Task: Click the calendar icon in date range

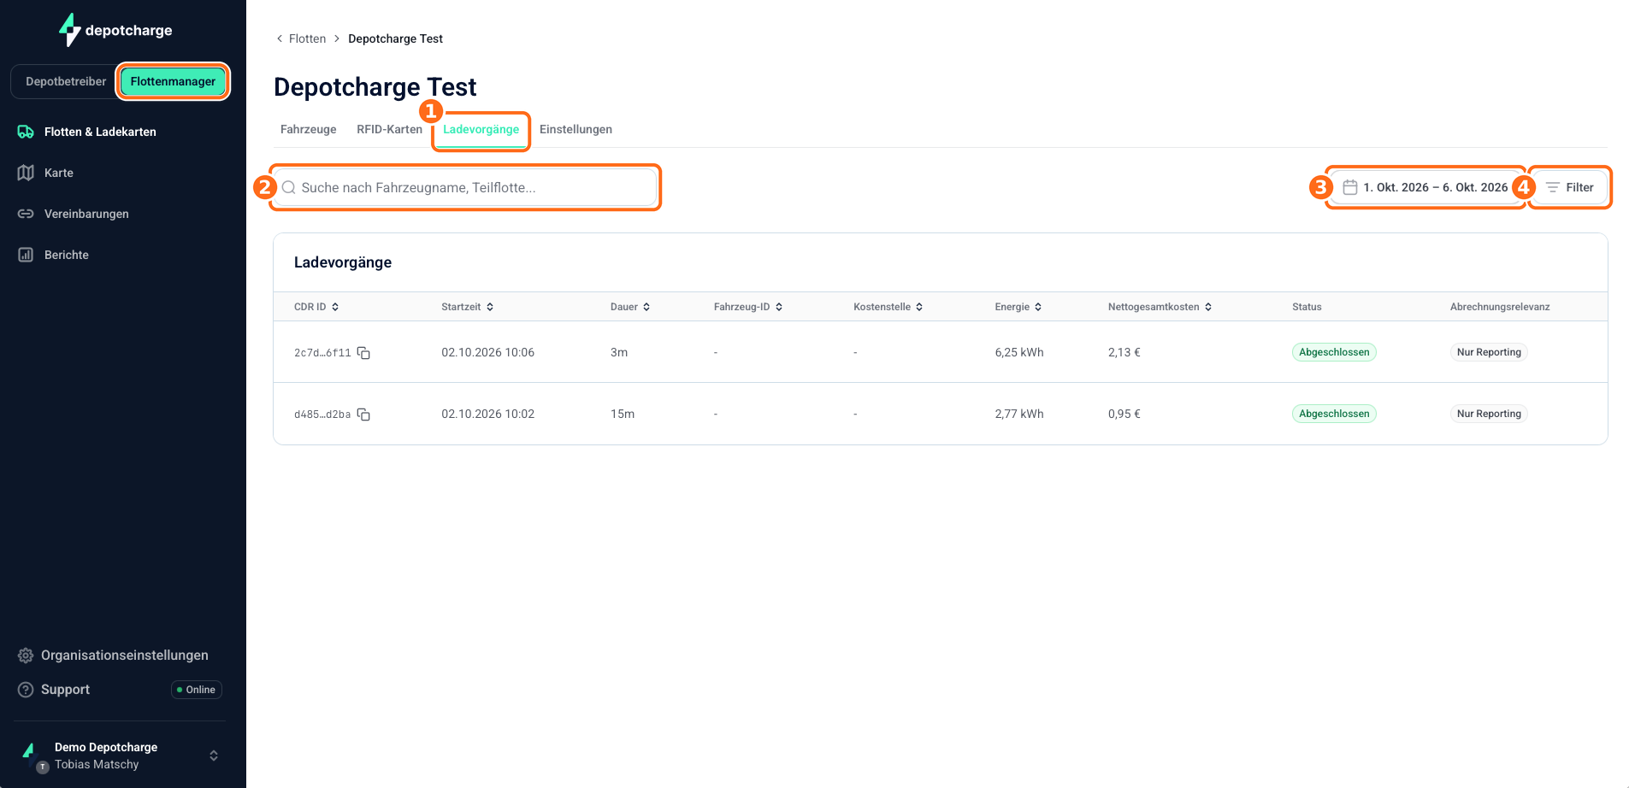Action: pyautogui.click(x=1350, y=187)
